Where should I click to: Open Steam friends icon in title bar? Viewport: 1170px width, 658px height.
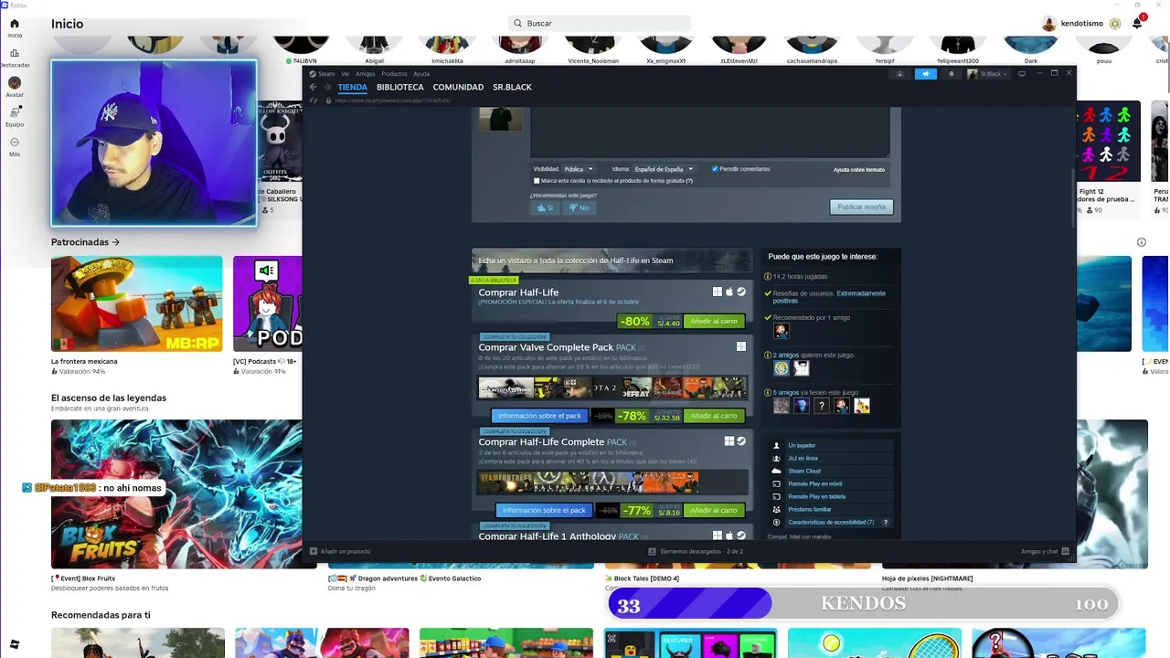899,74
